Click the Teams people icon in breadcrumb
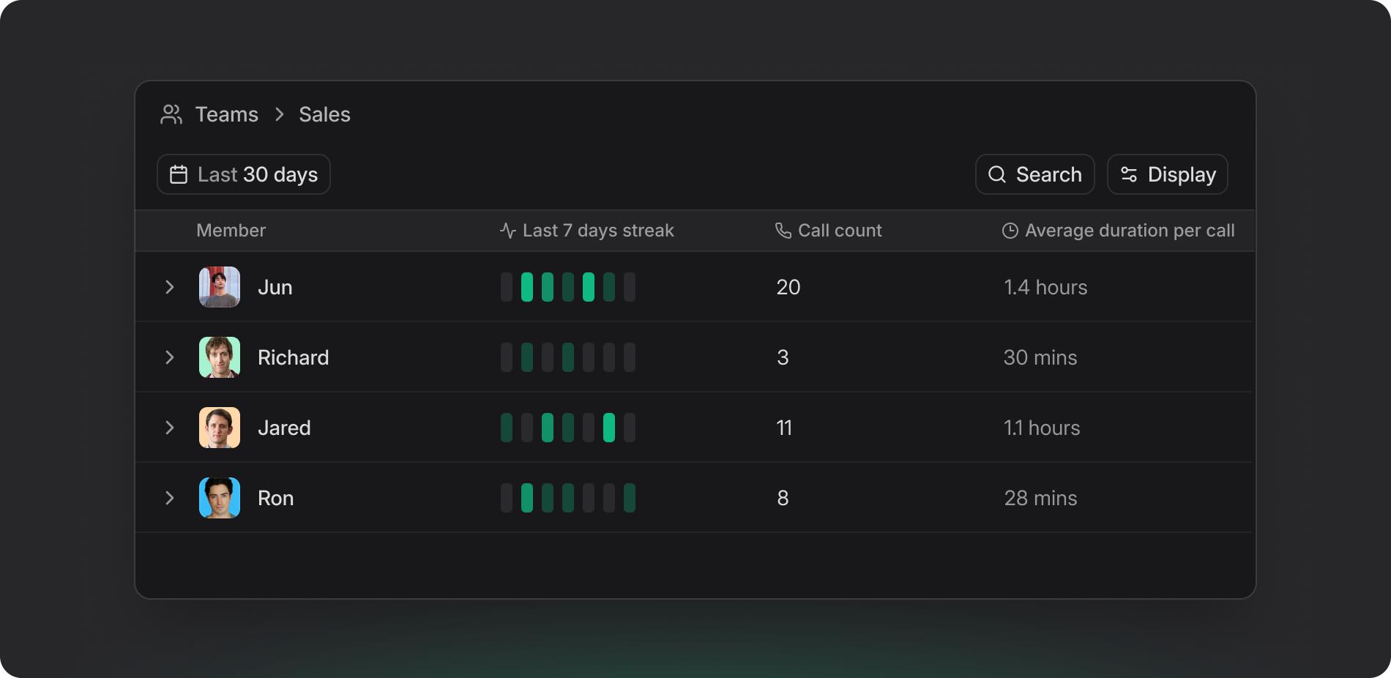Screen dimensions: 1391x678 point(171,114)
